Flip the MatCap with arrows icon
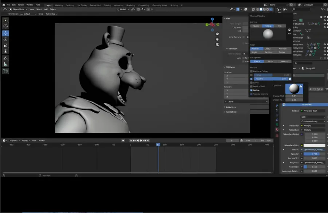 point(289,34)
